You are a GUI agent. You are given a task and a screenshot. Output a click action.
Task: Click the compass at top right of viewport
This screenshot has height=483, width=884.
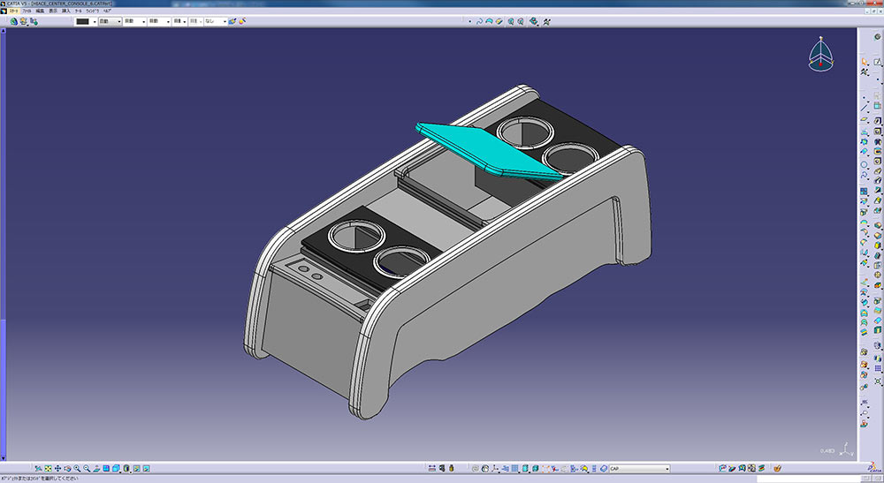pos(822,55)
